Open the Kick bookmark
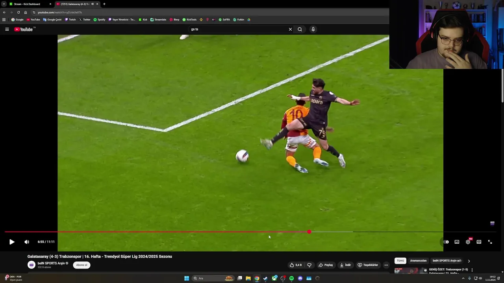 143,20
